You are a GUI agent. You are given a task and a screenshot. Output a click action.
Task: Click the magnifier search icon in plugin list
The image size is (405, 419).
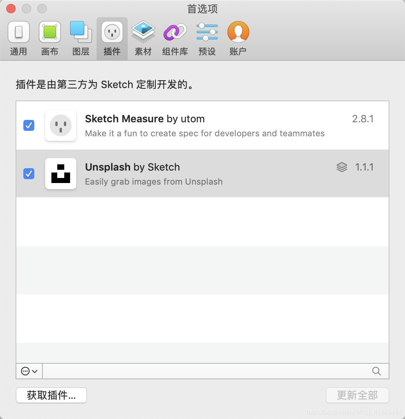coord(377,371)
